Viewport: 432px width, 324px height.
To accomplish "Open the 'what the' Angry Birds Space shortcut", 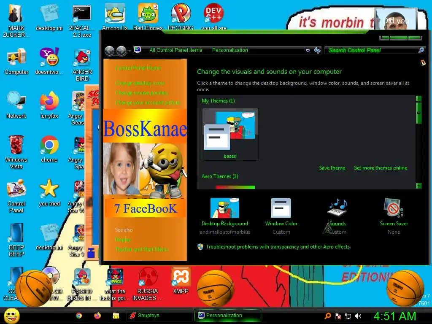I will (x=115, y=284).
